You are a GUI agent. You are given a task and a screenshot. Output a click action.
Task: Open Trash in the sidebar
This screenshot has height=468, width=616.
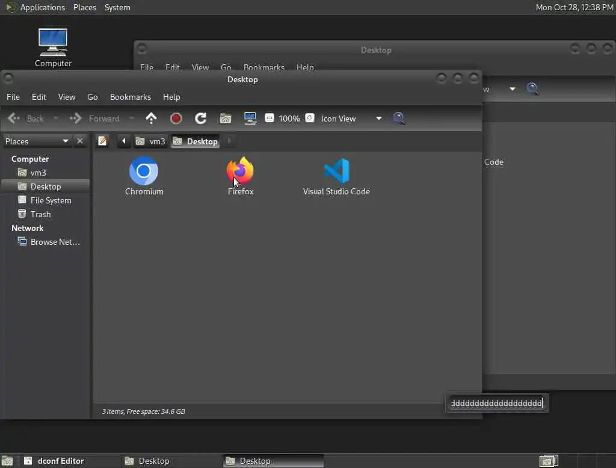tap(46, 214)
